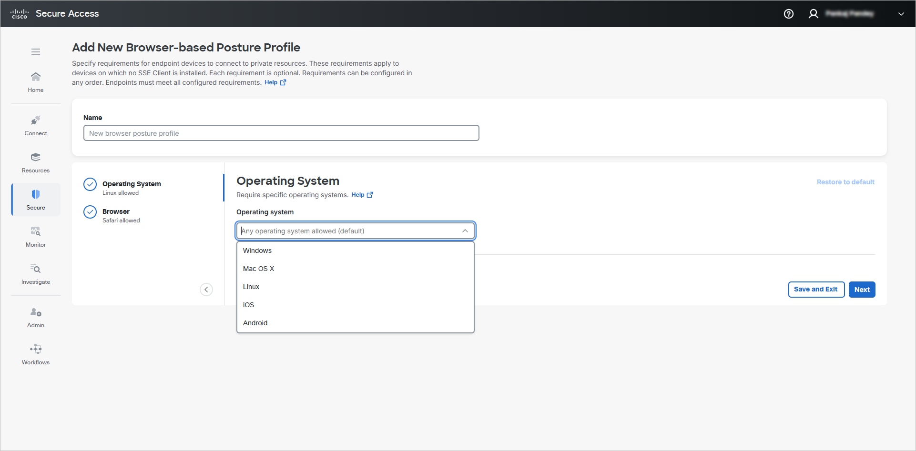The image size is (916, 451).
Task: Open the Investigate section
Action: [36, 274]
